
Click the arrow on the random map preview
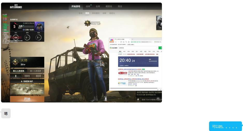[42, 92]
